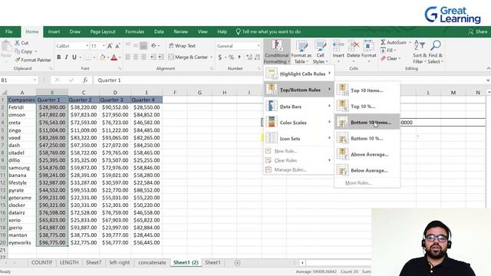The height and width of the screenshot is (276, 491).
Task: Open Cell Styles gallery
Action: tap(320, 52)
